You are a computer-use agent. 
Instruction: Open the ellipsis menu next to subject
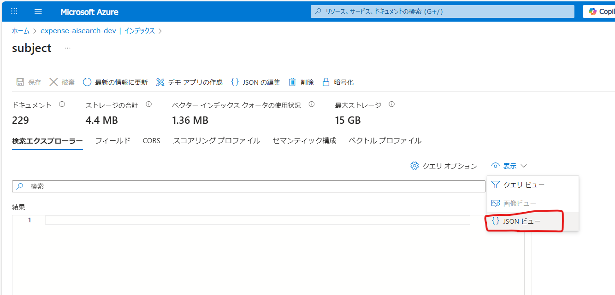coord(67,48)
